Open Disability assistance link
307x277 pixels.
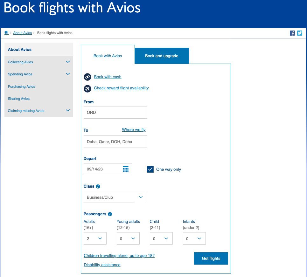(x=102, y=265)
